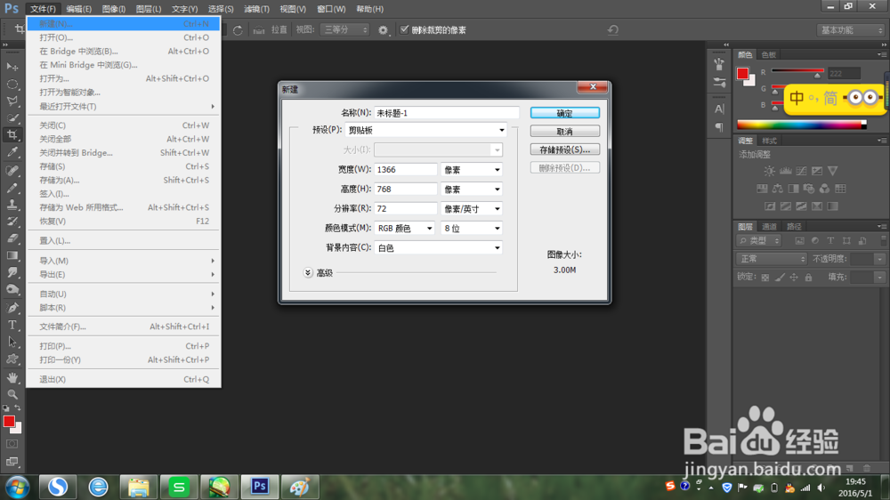Click the Brightness/Contrast adjustment icon

pos(769,171)
